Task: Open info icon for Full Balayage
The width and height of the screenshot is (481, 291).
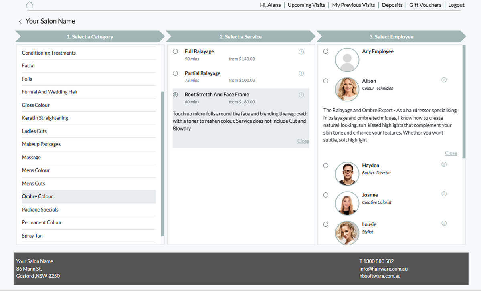Action: point(301,52)
